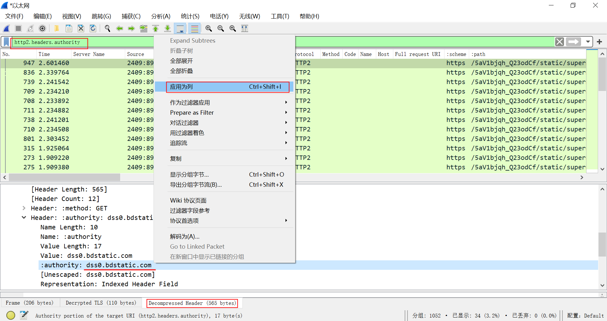
Task: Open the 统计(S) menu
Action: coord(190,16)
